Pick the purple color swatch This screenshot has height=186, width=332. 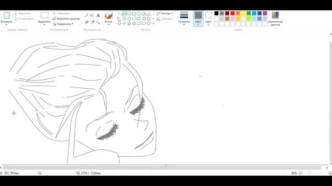(x=265, y=13)
